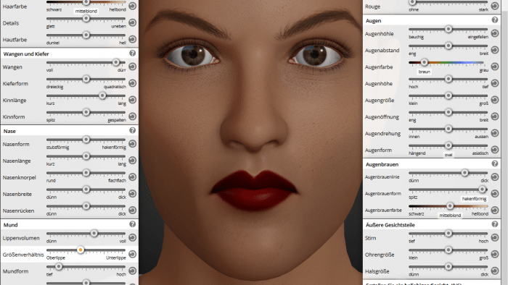Screen dimensions: 508x285
Task: Reset the Augenhöhe slider
Action: [495, 83]
